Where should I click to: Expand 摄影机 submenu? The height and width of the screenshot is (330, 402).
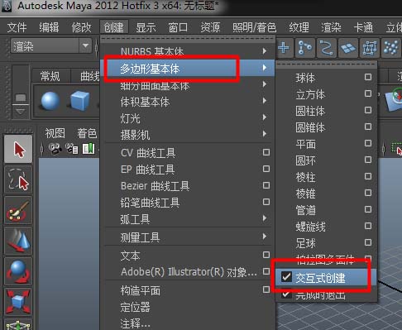188,135
